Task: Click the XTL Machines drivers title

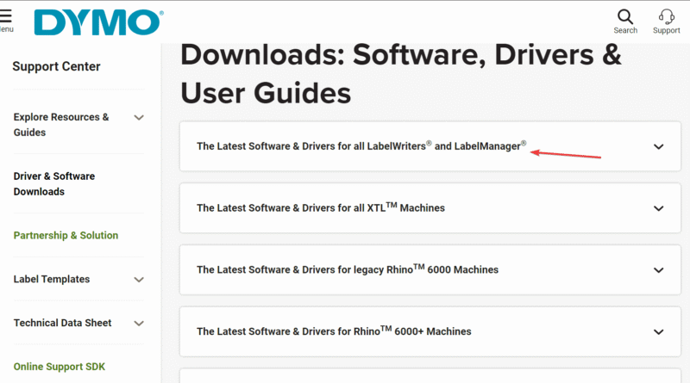Action: click(x=320, y=208)
